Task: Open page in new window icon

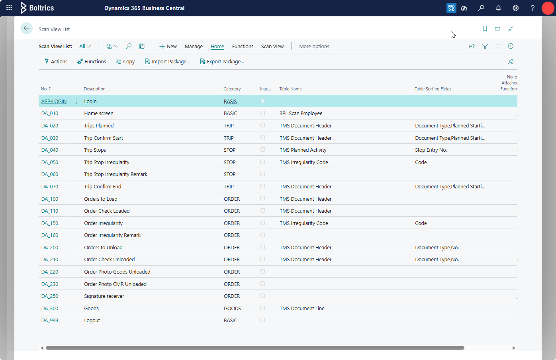Action: click(x=497, y=29)
